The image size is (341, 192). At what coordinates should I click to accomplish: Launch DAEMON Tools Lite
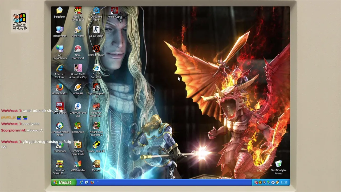(78, 110)
